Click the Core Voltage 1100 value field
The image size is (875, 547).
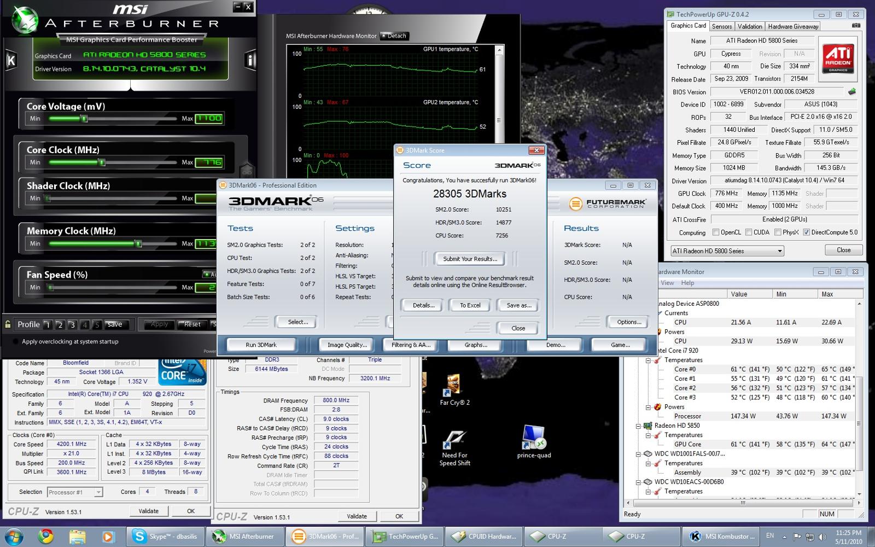point(209,118)
